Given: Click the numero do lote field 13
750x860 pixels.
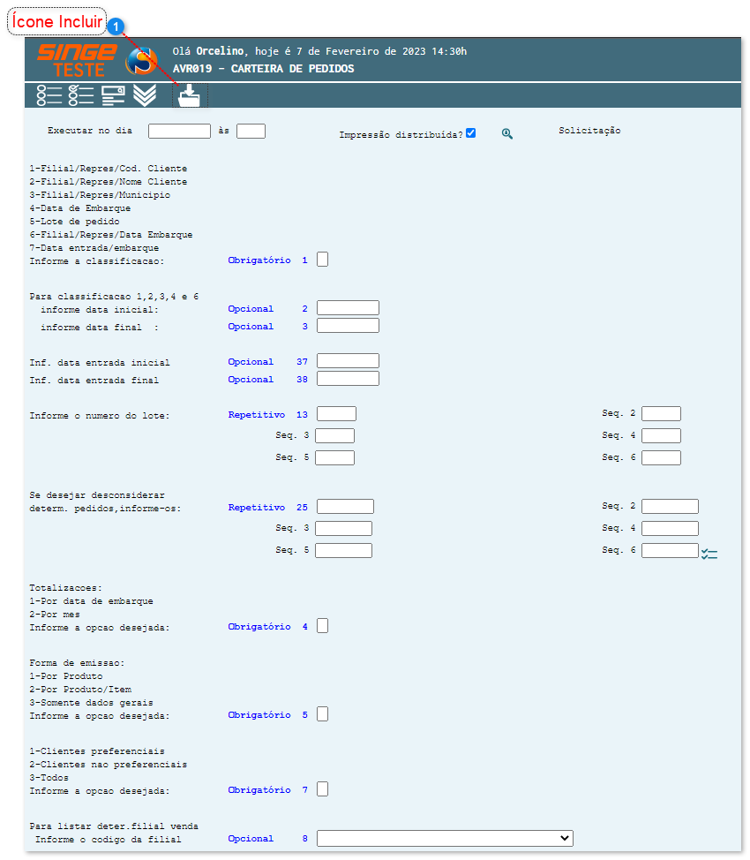Looking at the screenshot, I should [336, 413].
